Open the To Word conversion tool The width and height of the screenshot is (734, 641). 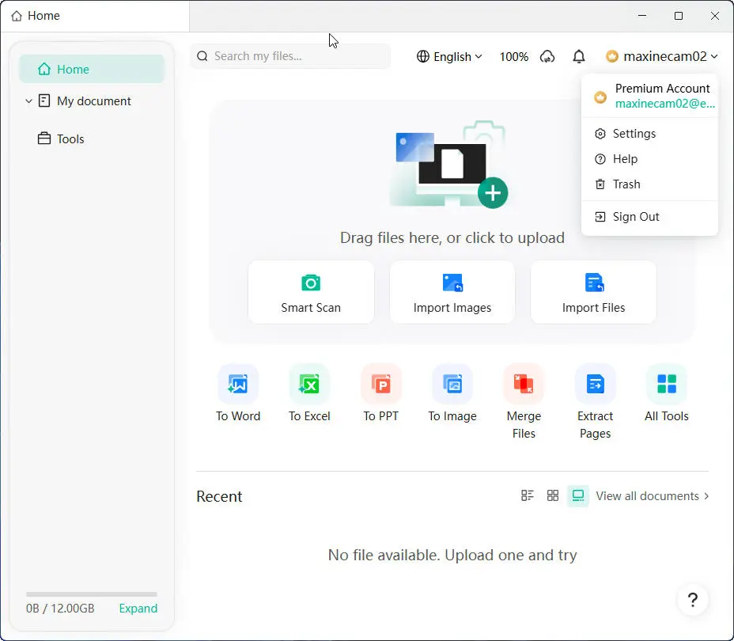(238, 394)
